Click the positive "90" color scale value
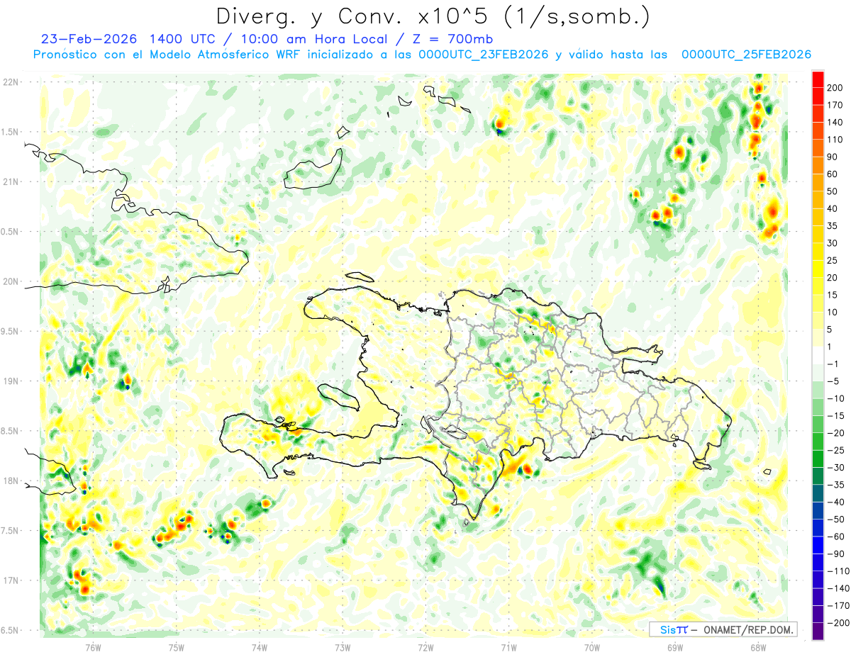Viewport: 851px width, 657px height. [x=833, y=157]
